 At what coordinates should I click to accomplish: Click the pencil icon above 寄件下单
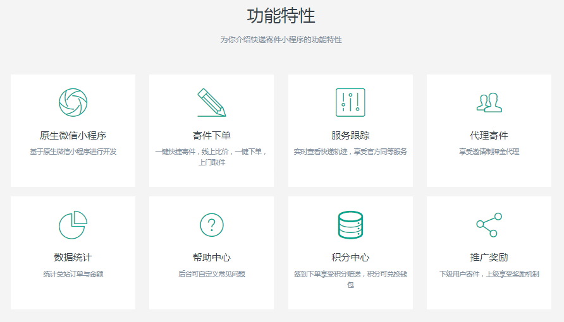(211, 102)
